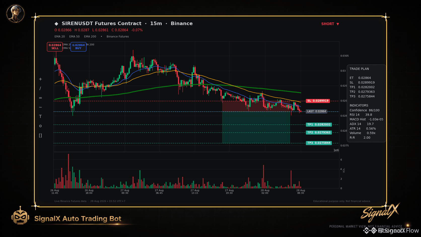Click the ATR 14 value 0.56%

pyautogui.click(x=371, y=128)
